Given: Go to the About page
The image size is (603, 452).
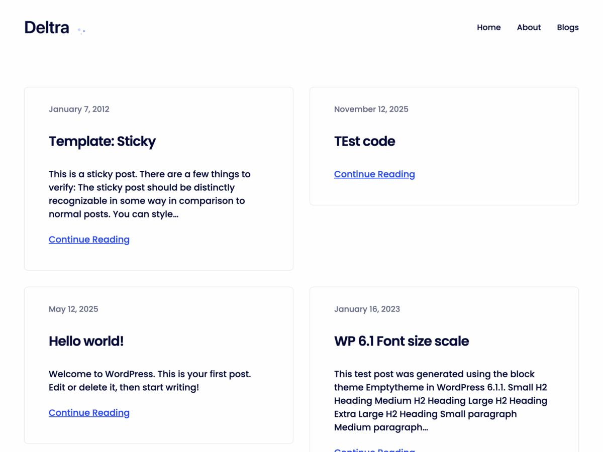Looking at the screenshot, I should pyautogui.click(x=529, y=28).
